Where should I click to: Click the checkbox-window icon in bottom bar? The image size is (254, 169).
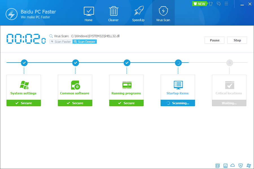[x=225, y=165]
